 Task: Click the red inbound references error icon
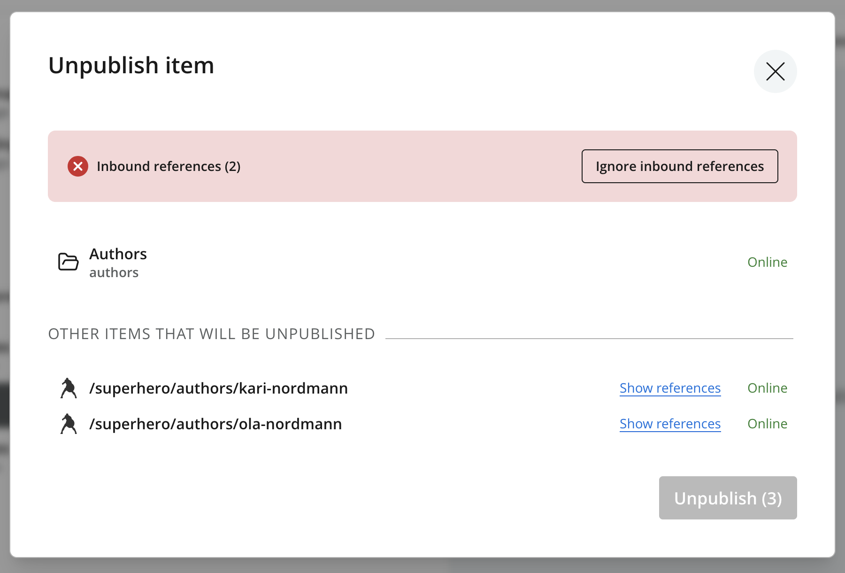(x=78, y=166)
